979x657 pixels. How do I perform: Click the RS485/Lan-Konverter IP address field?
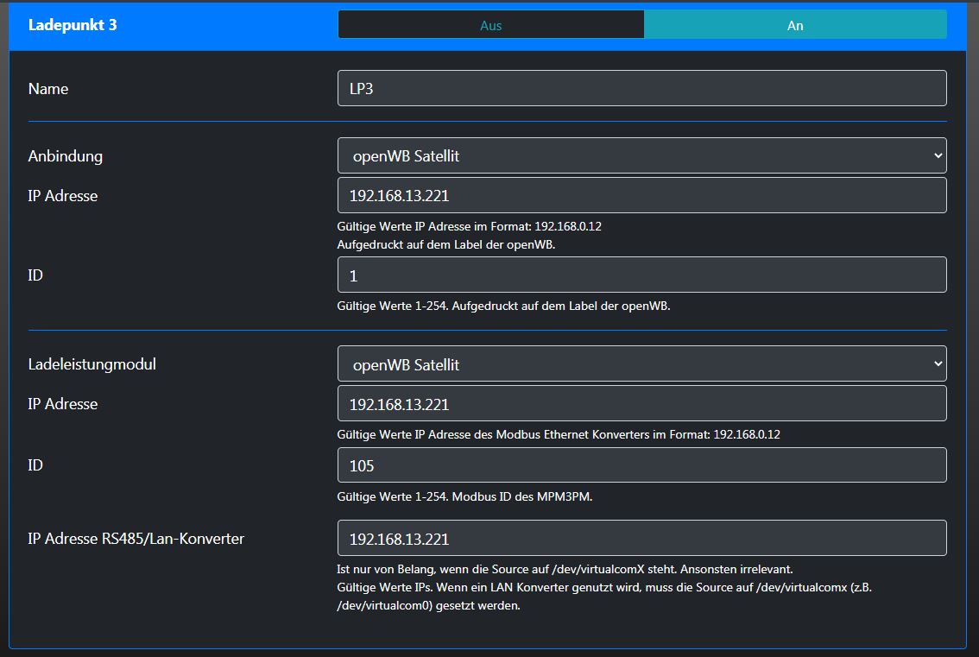pos(641,539)
